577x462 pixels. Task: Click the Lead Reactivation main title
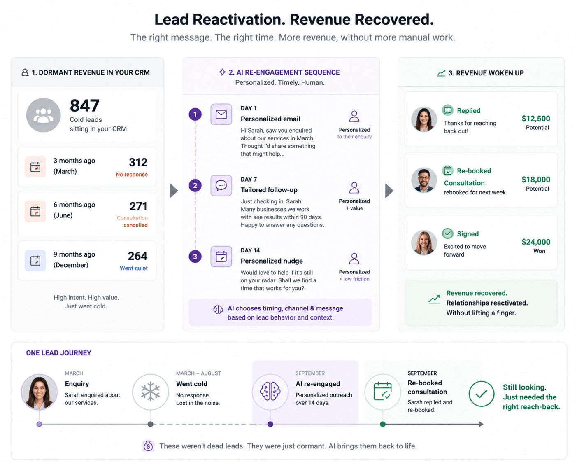[x=294, y=19]
